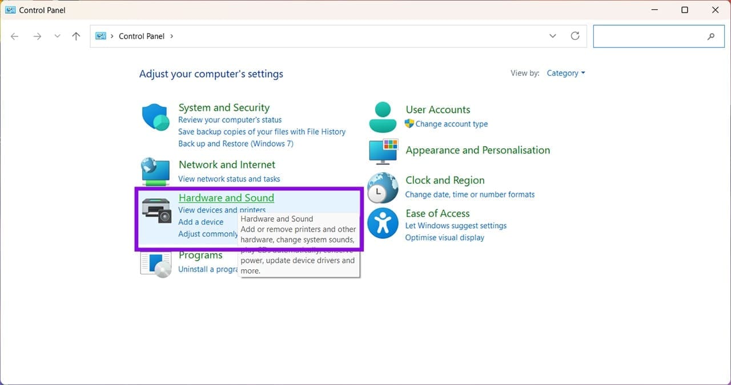Image resolution: width=731 pixels, height=385 pixels.
Task: Click the Clock and Region icon
Action: coord(383,188)
